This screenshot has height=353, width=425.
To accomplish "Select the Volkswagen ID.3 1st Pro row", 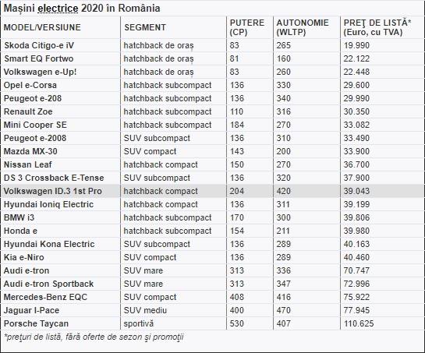I will tap(212, 191).
